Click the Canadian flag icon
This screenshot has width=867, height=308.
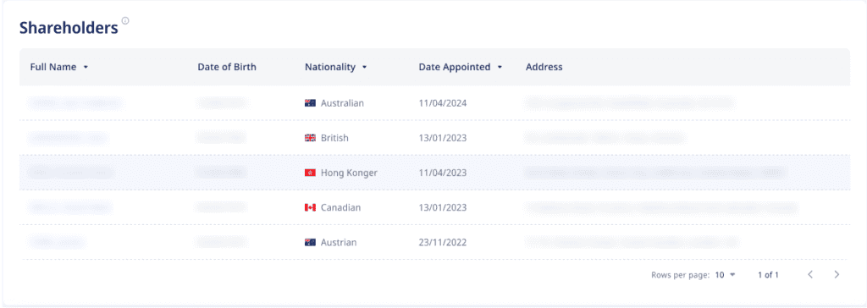(310, 207)
